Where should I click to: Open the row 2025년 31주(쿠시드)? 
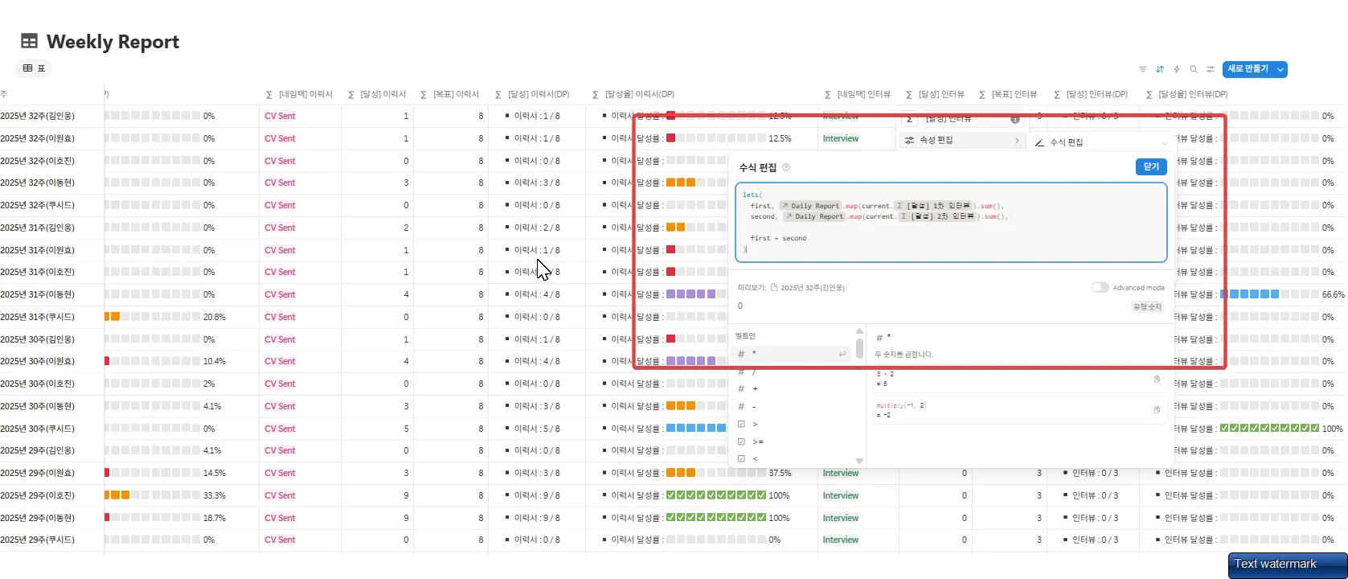(38, 317)
